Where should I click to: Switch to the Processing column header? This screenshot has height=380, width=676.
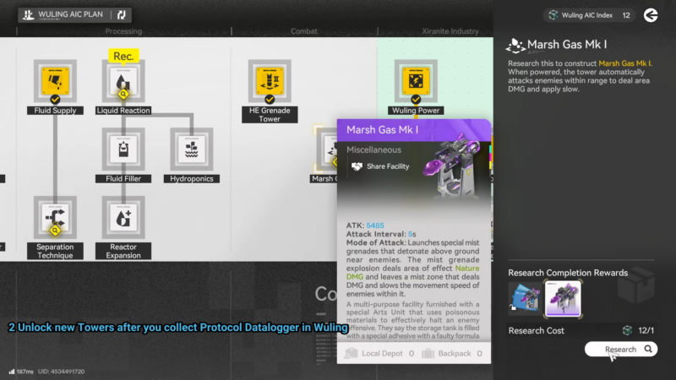click(123, 31)
